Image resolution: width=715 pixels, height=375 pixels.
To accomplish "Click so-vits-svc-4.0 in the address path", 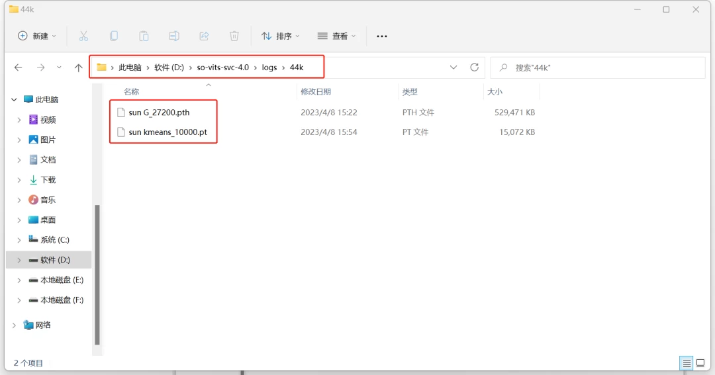I will (x=223, y=67).
